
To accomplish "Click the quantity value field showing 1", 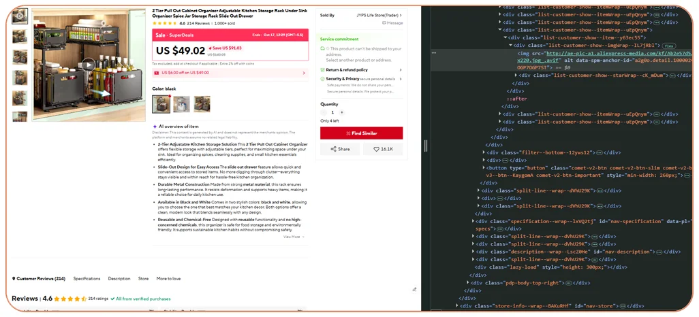I will 332,113.
